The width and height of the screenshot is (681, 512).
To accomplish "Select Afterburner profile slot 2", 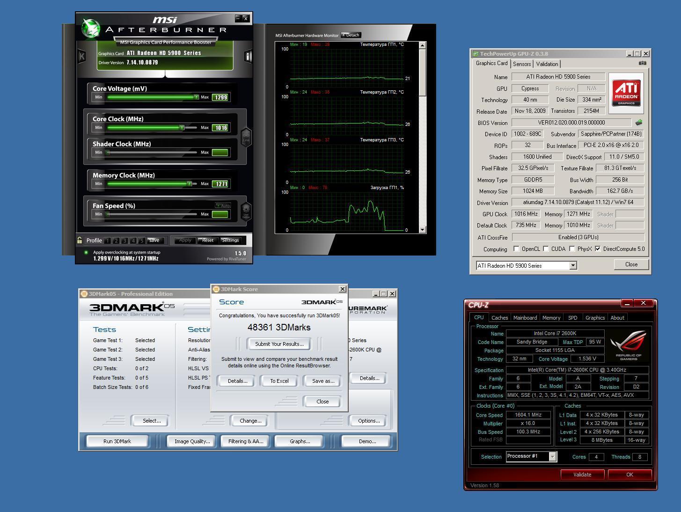I will 116,241.
